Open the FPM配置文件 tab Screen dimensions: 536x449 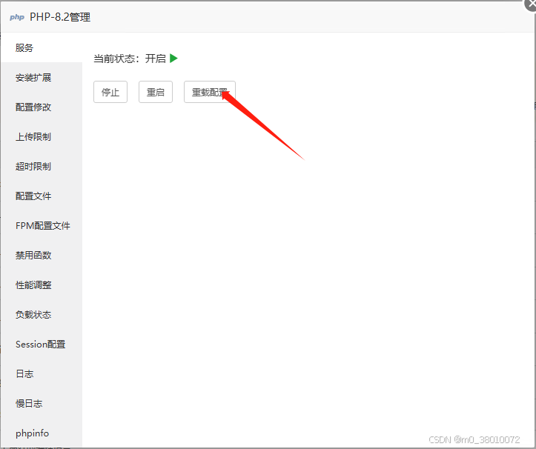point(42,225)
